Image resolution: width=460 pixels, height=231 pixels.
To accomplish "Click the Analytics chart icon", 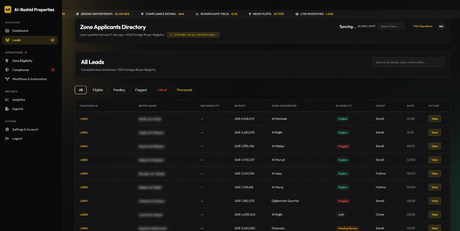I will pyautogui.click(x=7, y=100).
